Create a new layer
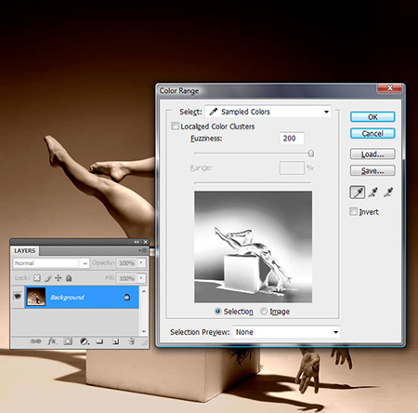The image size is (418, 413). 115,341
